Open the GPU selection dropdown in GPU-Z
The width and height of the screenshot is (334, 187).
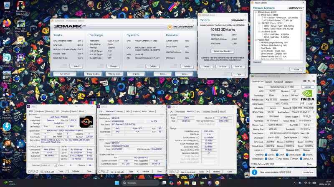click(x=269, y=164)
